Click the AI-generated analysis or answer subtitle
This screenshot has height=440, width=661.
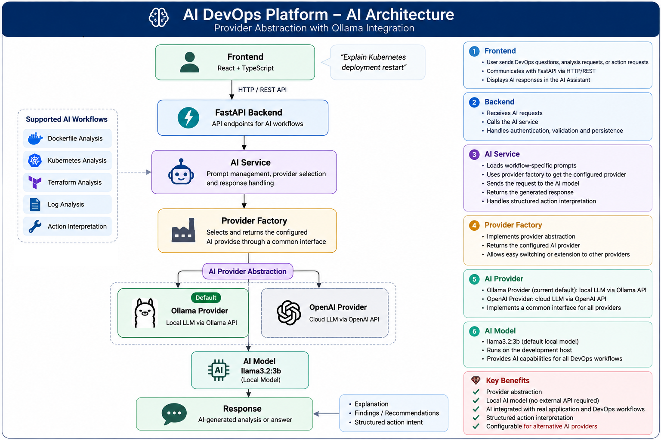[245, 420]
